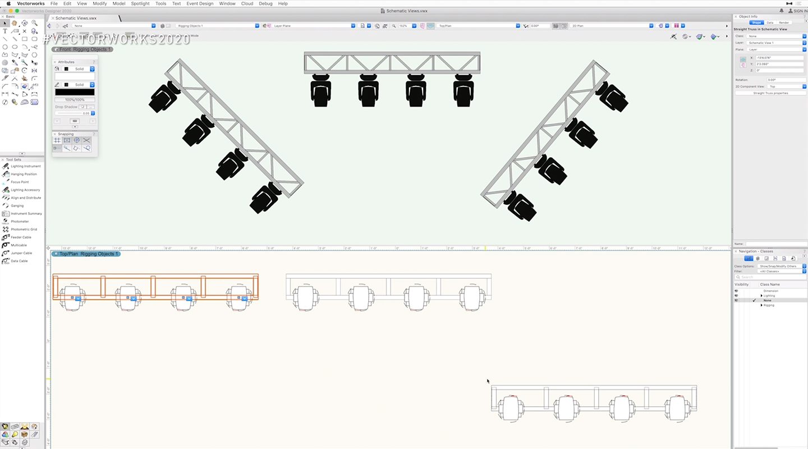This screenshot has height=449, width=808.
Task: Toggle Snap to Object in Snapping palette
Action: click(x=67, y=140)
